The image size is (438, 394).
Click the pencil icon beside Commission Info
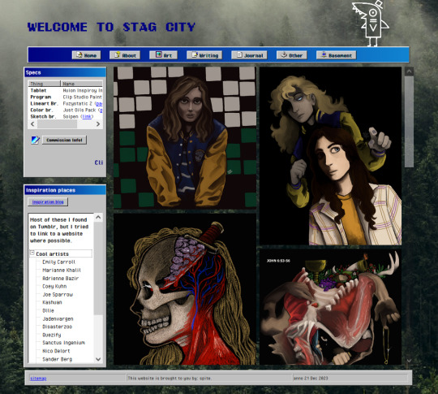click(35, 140)
